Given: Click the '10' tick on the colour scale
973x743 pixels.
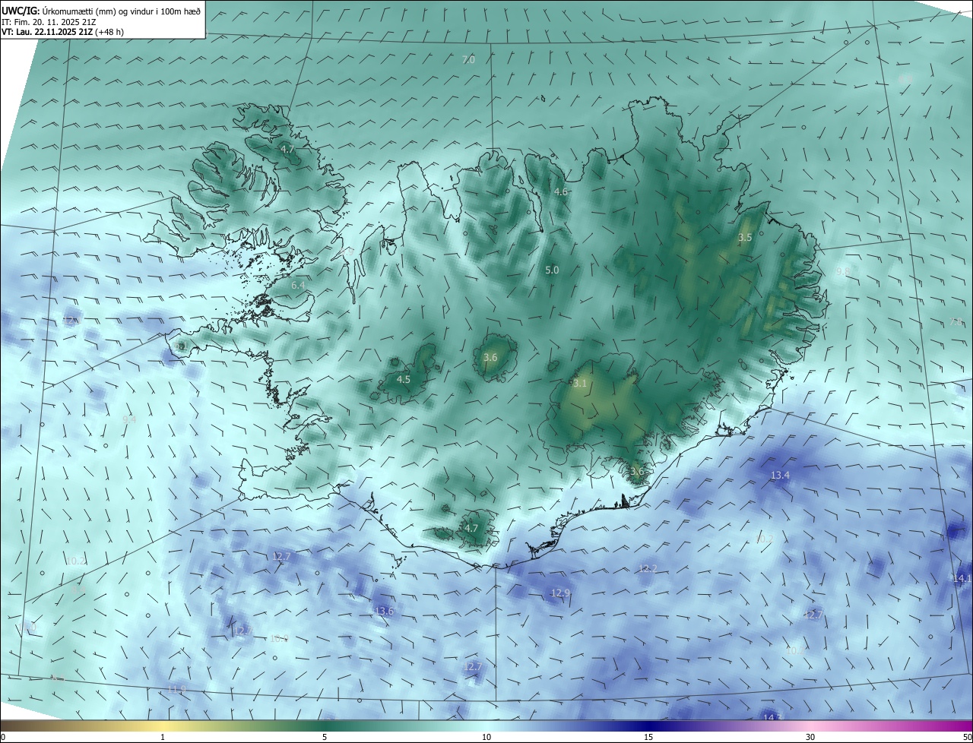Looking at the screenshot, I should point(486,737).
